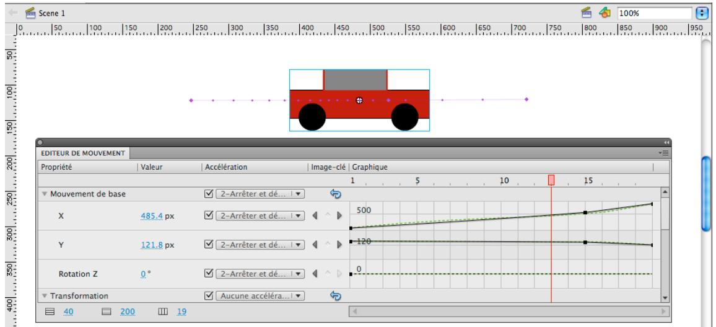
Task: Click the expanded graph size icon beside 200
Action: pos(107,312)
